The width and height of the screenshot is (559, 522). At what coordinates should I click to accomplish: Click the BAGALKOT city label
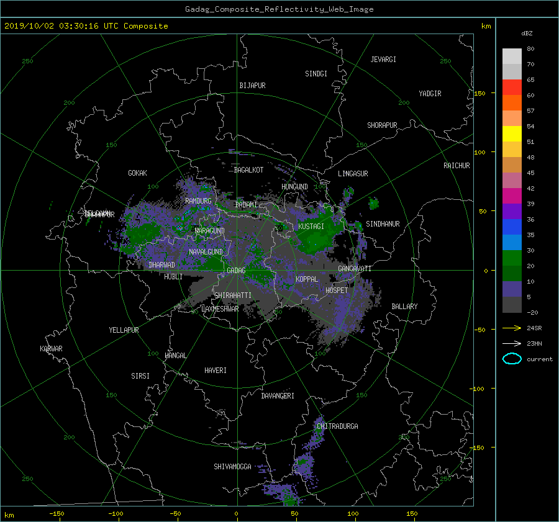tap(248, 170)
